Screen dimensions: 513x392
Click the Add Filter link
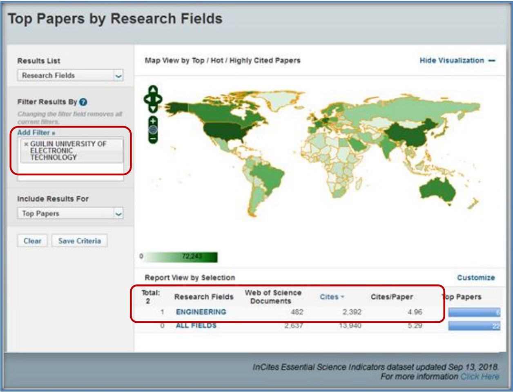pyautogui.click(x=36, y=132)
